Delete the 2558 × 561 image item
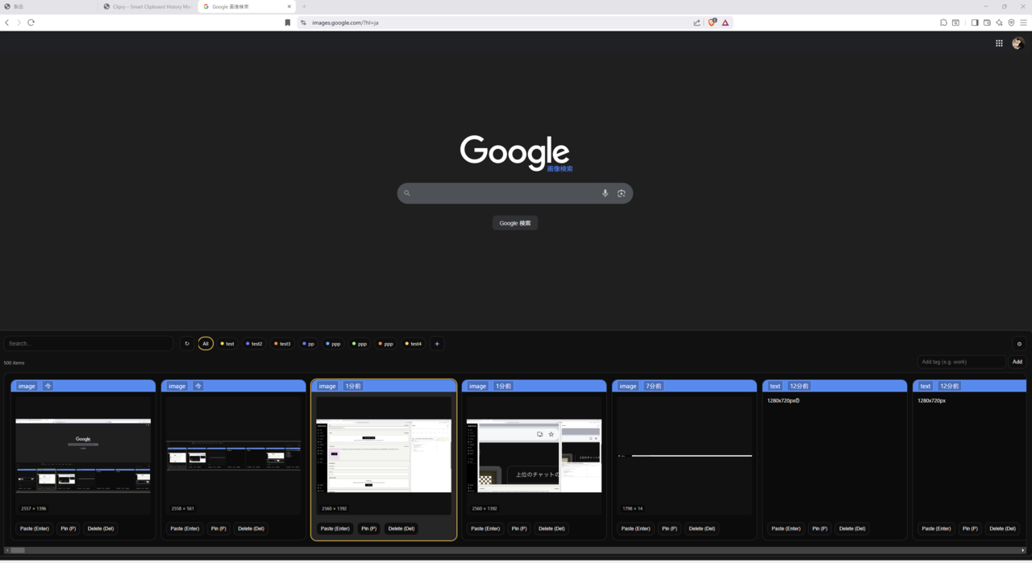1032x563 pixels. coord(251,528)
